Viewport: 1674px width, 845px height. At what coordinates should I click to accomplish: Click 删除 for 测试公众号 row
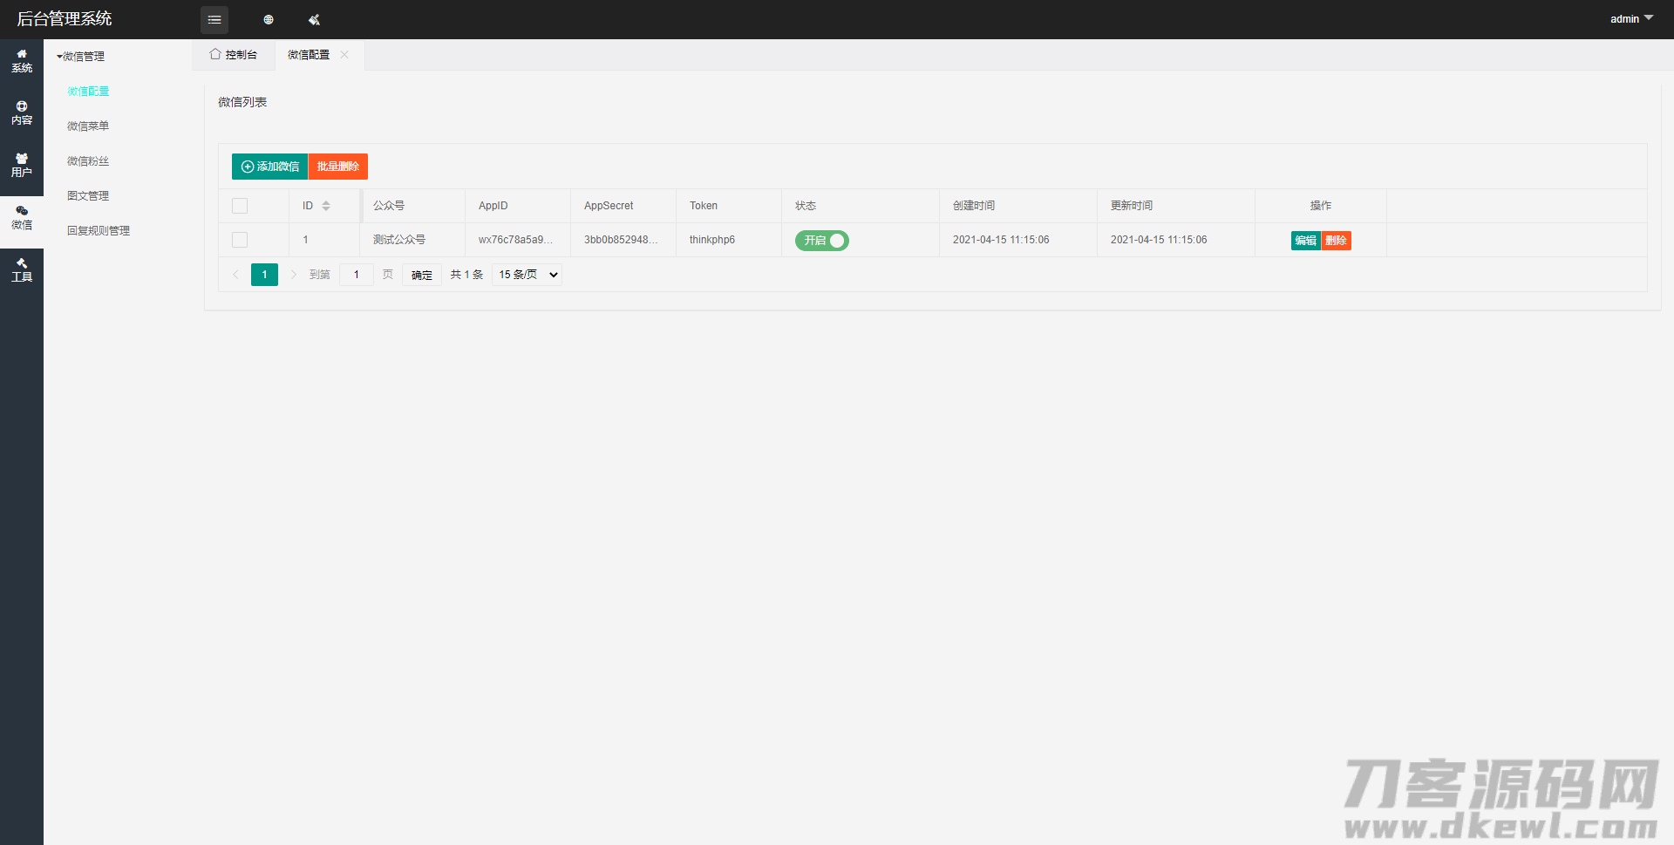click(1337, 241)
